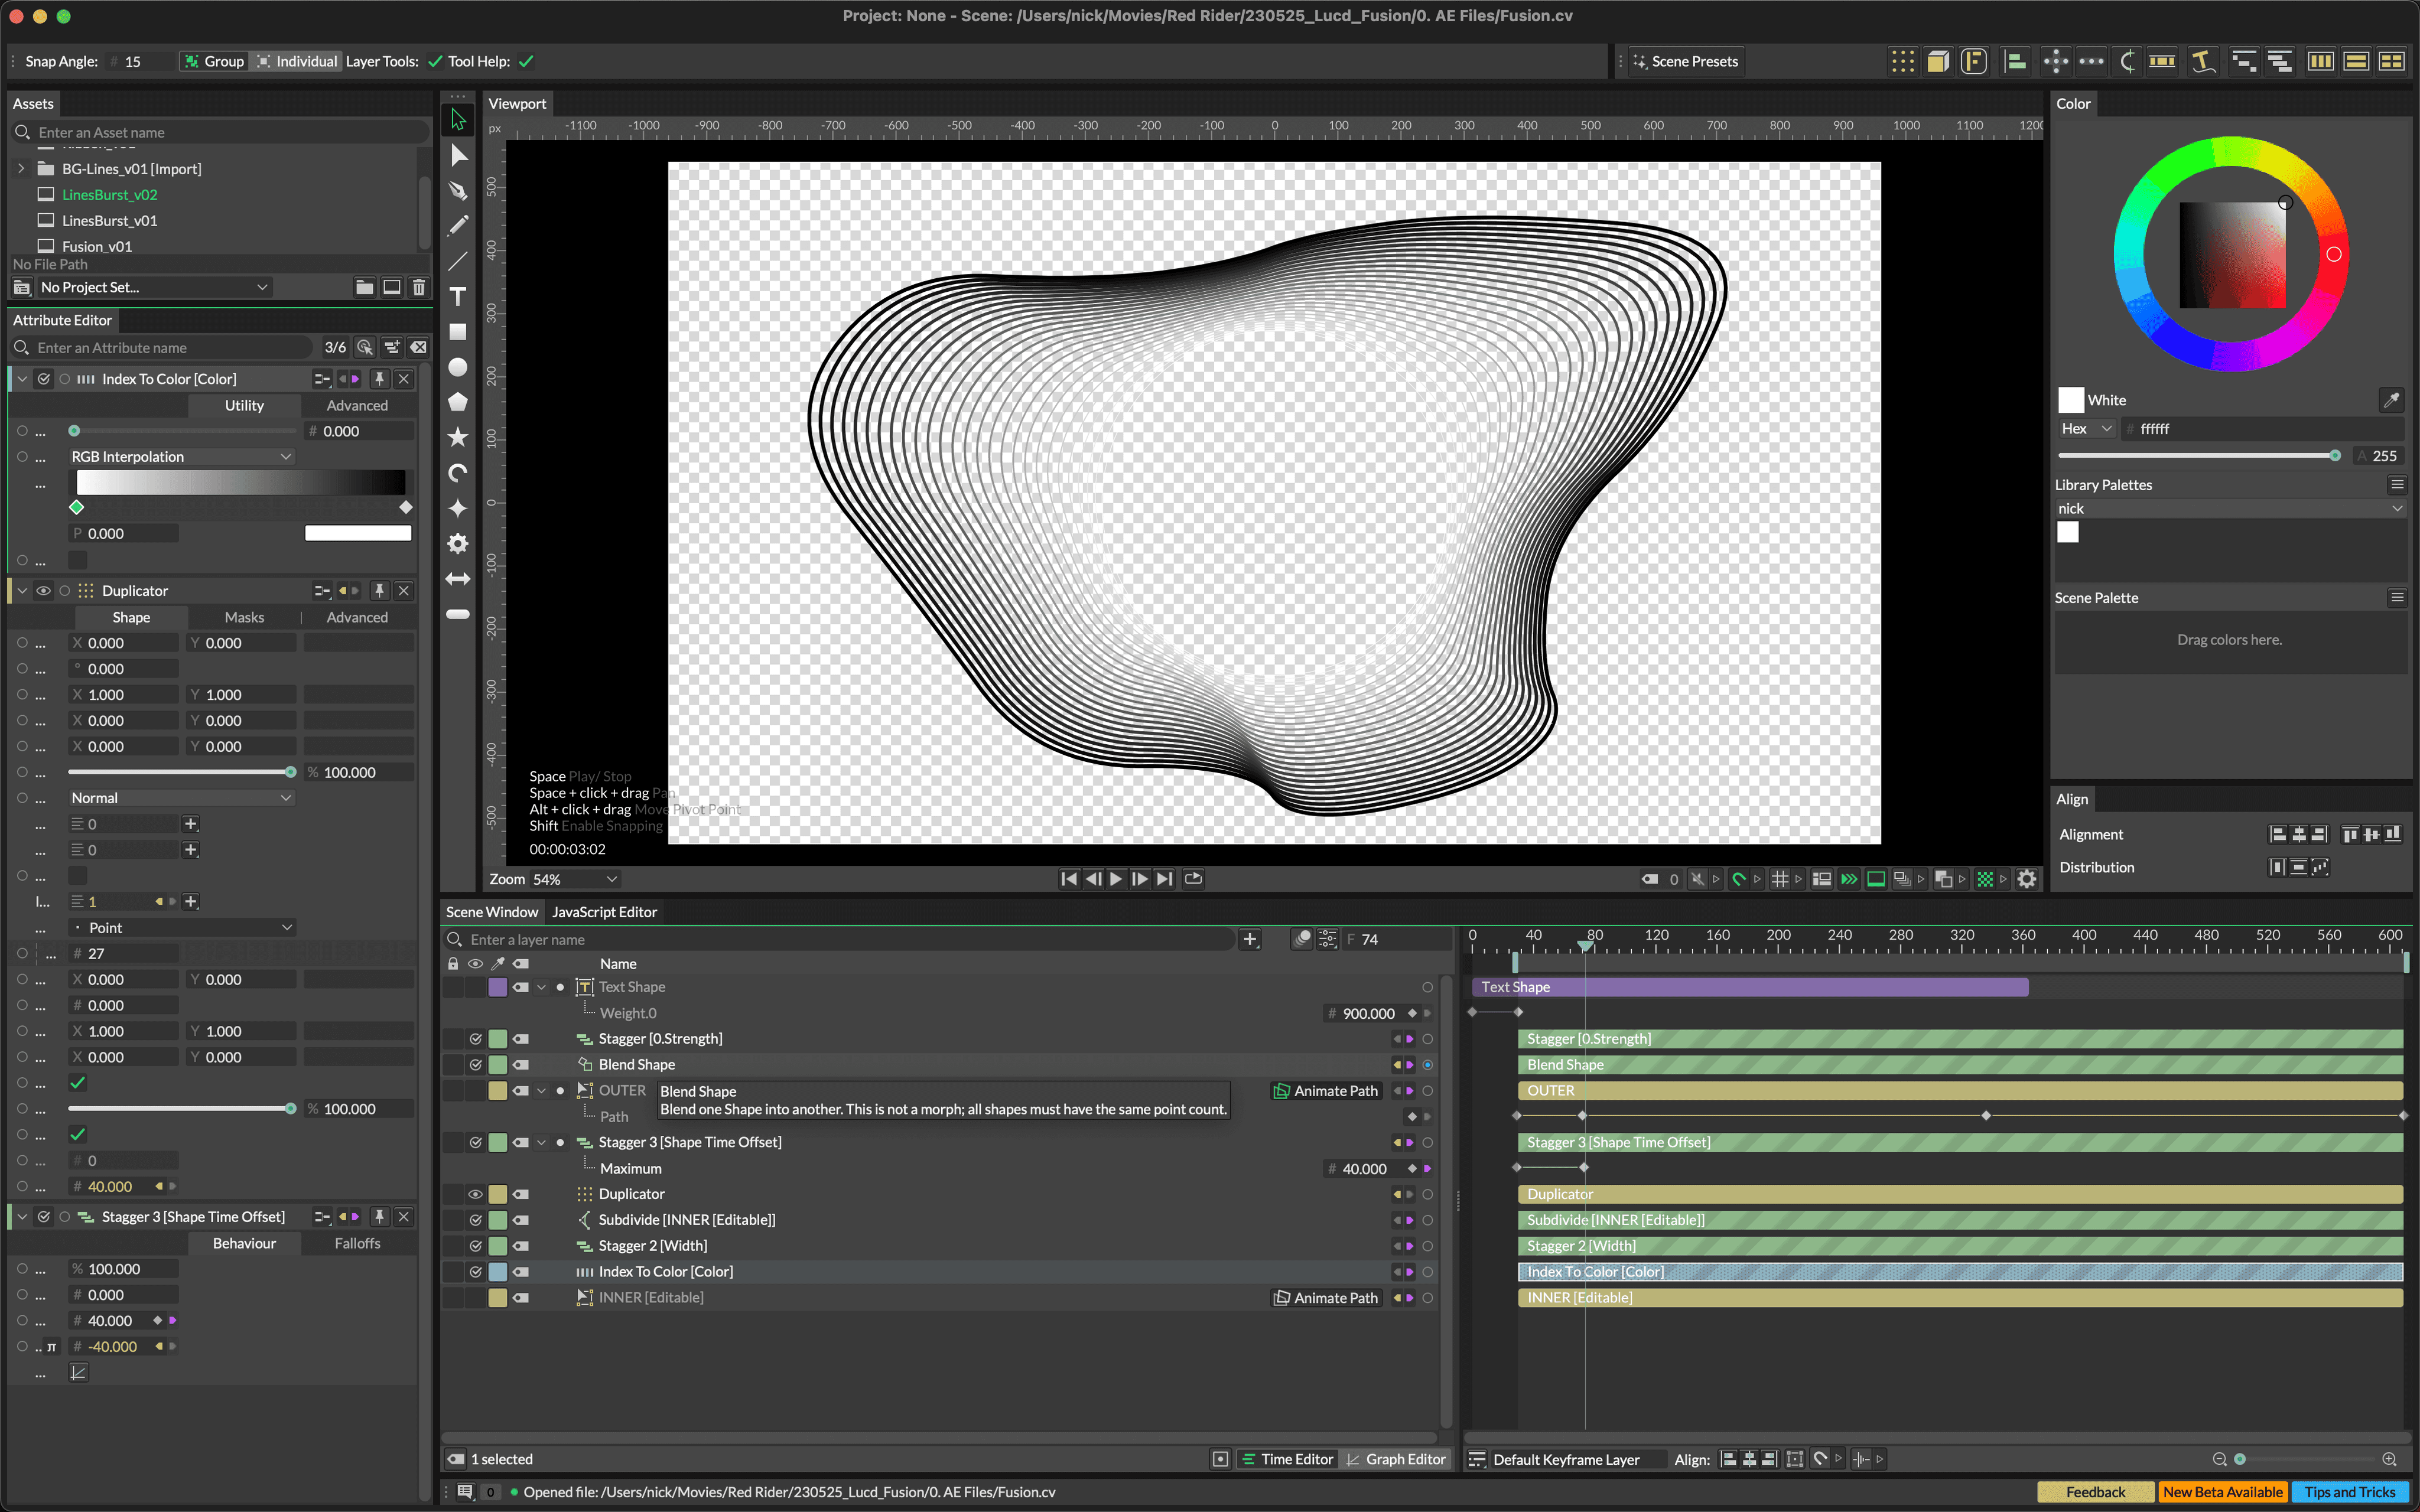This screenshot has width=2420, height=1512.
Task: Select the Rectangle shape tool
Action: click(458, 332)
